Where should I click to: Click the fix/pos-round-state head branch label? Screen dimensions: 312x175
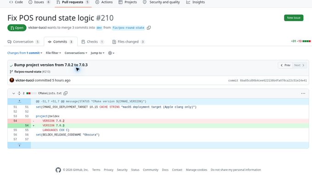[128, 28]
